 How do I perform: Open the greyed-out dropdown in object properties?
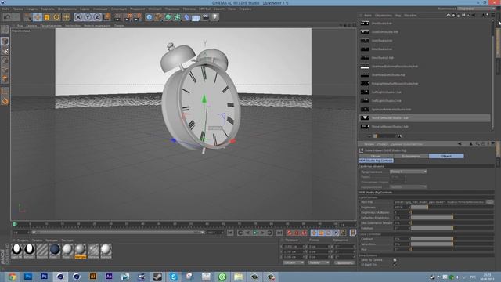[409, 186]
